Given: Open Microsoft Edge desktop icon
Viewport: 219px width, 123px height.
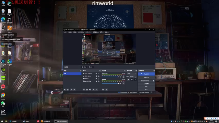Looking at the screenshot, I should [3, 21].
